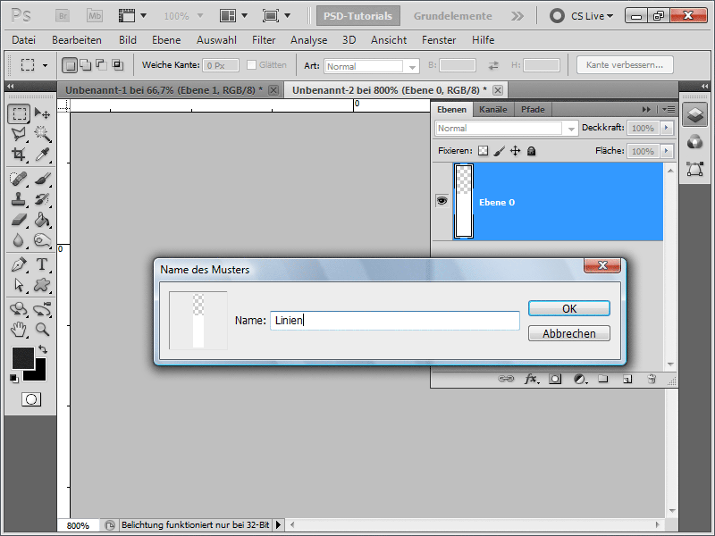Launch Adobe Bridge from top bar
This screenshot has width=715, height=536.
tap(63, 16)
